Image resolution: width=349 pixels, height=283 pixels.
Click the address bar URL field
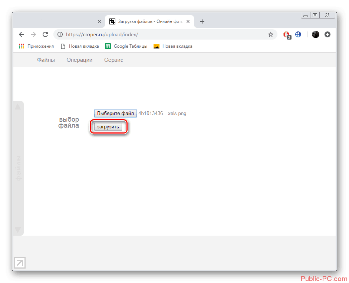pyautogui.click(x=165, y=34)
